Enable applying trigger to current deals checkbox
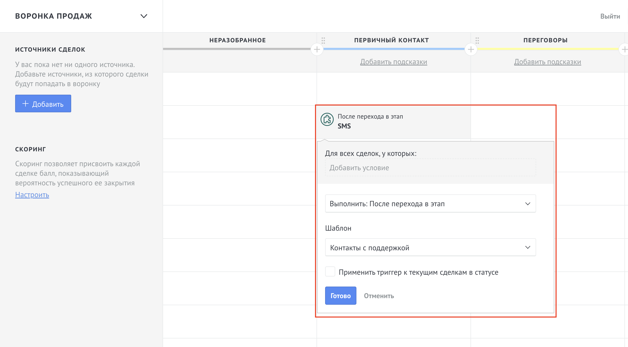Viewport: 628px width, 347px height. click(x=330, y=272)
